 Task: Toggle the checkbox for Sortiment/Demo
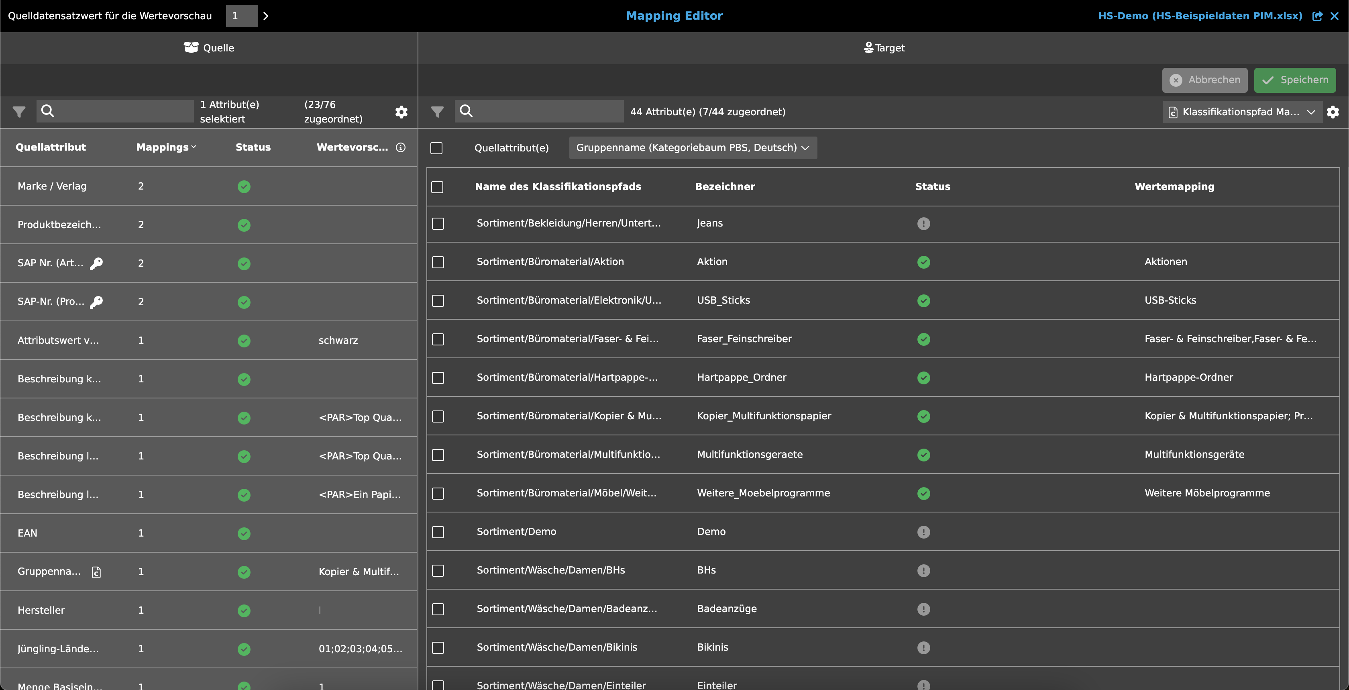[438, 532]
